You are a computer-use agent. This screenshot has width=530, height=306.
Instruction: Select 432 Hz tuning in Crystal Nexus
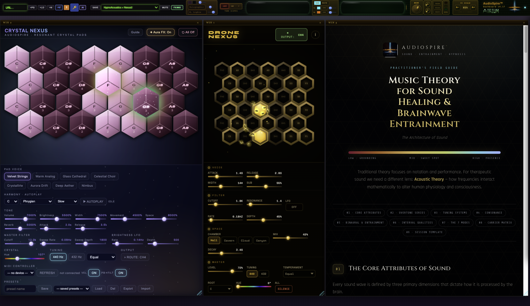click(76, 257)
